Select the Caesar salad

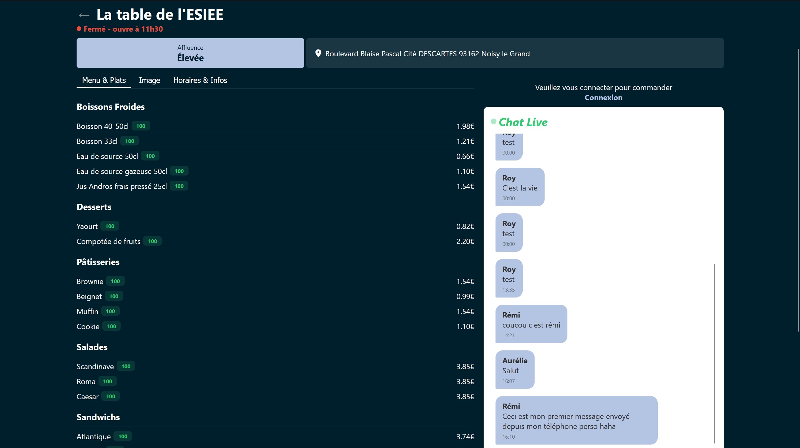[275, 396]
